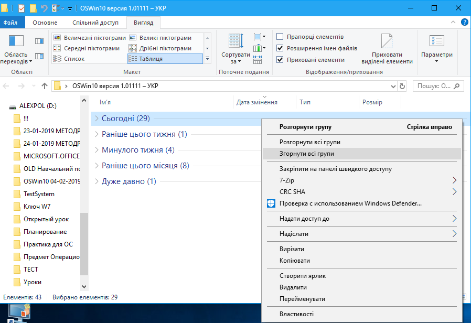Viewport: 471px width, 323px height.
Task: Choose Розгорнути всі групи
Action: [x=362, y=142]
